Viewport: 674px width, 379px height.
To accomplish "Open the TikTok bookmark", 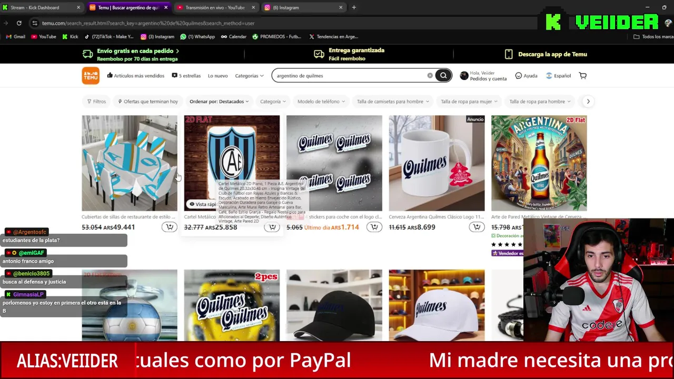I will click(x=109, y=37).
